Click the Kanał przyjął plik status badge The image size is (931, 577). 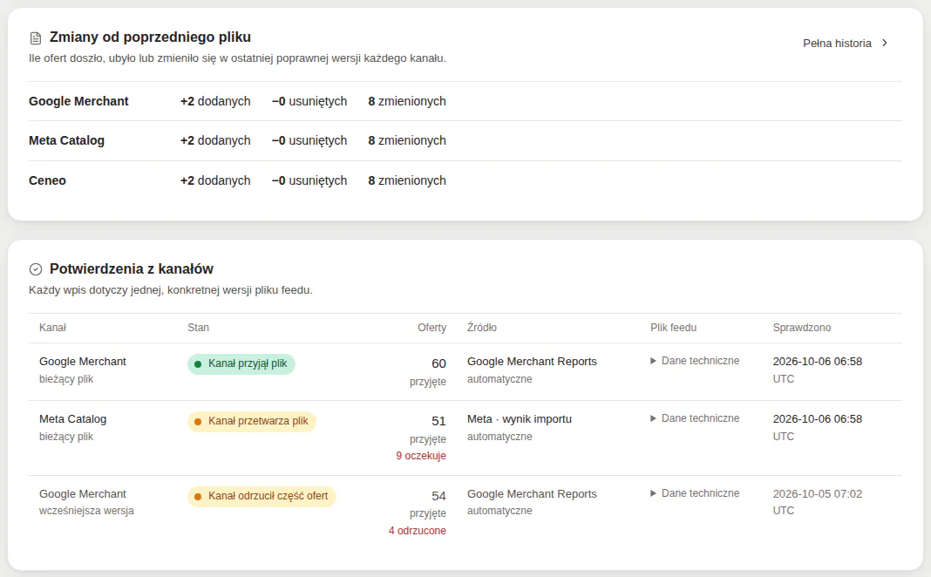[241, 363]
